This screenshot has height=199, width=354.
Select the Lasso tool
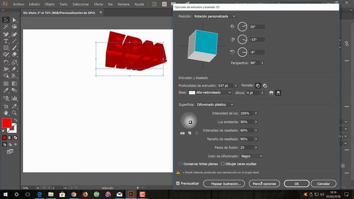pyautogui.click(x=14, y=27)
